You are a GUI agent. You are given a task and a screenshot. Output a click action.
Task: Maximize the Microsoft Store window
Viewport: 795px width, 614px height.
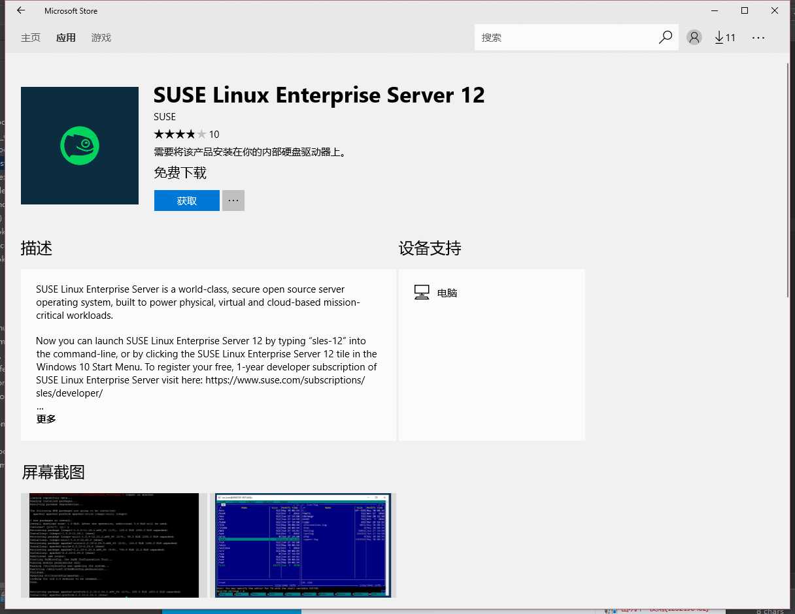pos(745,10)
